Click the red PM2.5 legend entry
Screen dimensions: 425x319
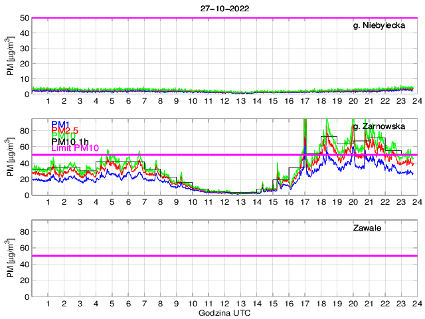tap(64, 131)
